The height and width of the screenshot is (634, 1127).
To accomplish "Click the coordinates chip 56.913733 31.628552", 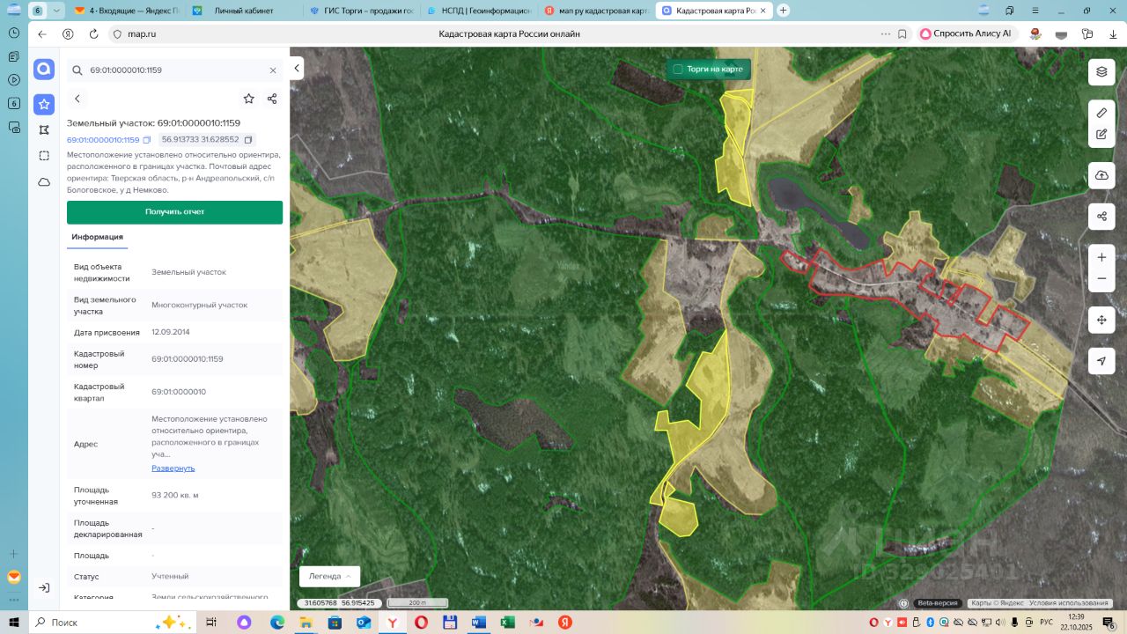I will pos(208,140).
